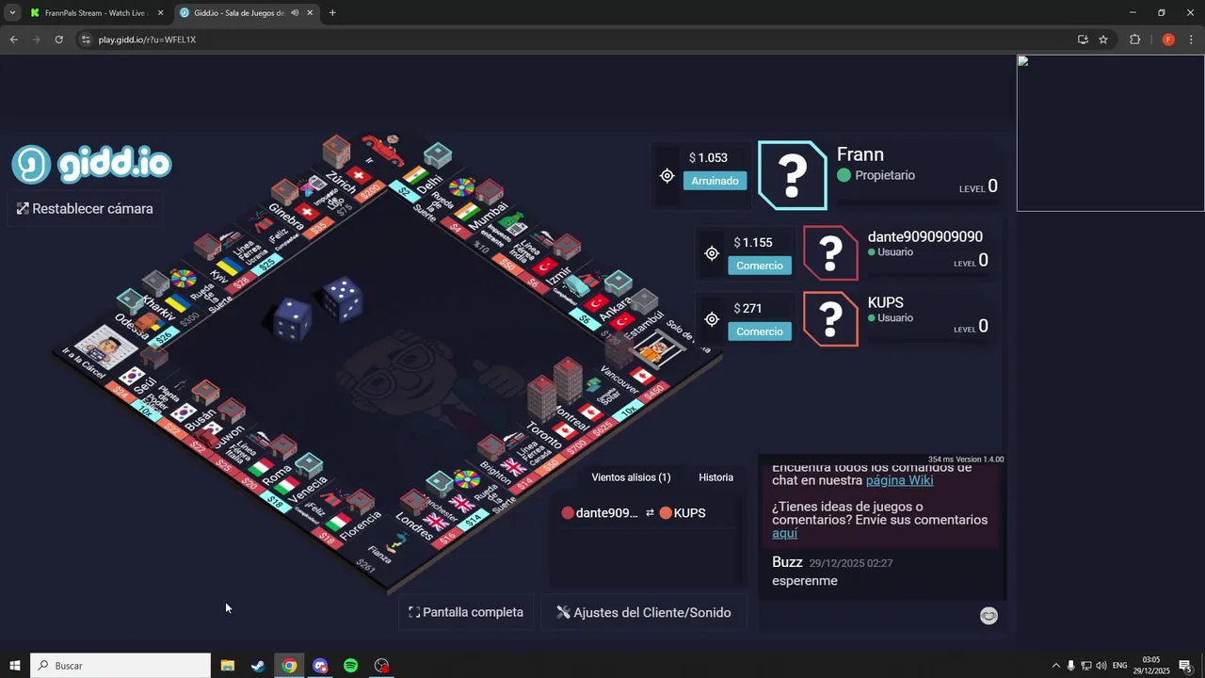Open Steam from taskbar
Image resolution: width=1205 pixels, height=678 pixels.
pyautogui.click(x=258, y=666)
